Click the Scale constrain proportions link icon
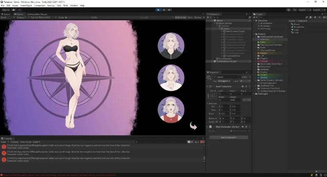Image resolution: width=327 pixels, height=177 pixels. [217, 122]
